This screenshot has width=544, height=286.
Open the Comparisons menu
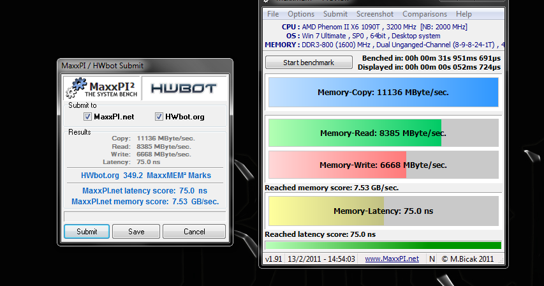point(425,14)
